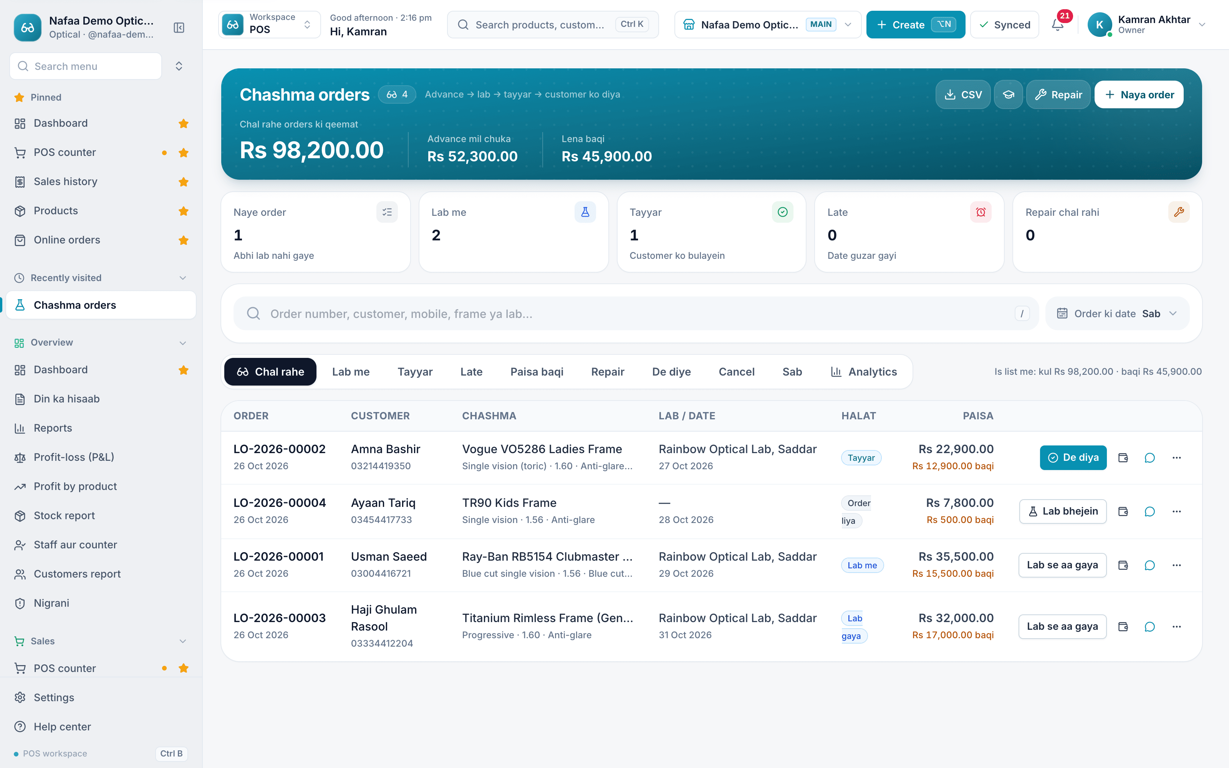This screenshot has height=768, width=1229.
Task: Open the Analytics tab
Action: point(863,372)
